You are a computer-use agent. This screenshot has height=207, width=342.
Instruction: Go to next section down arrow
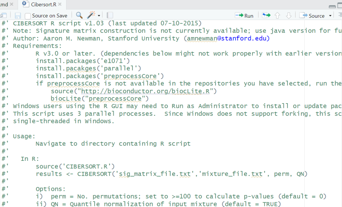coord(288,16)
